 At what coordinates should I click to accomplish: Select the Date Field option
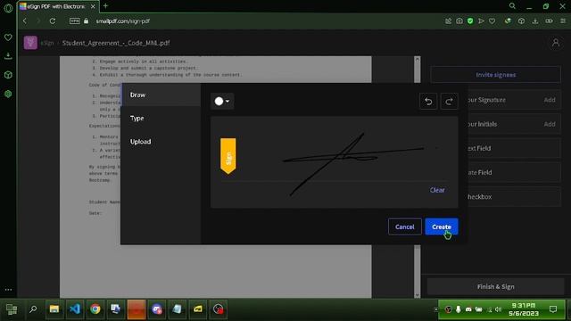pos(514,172)
